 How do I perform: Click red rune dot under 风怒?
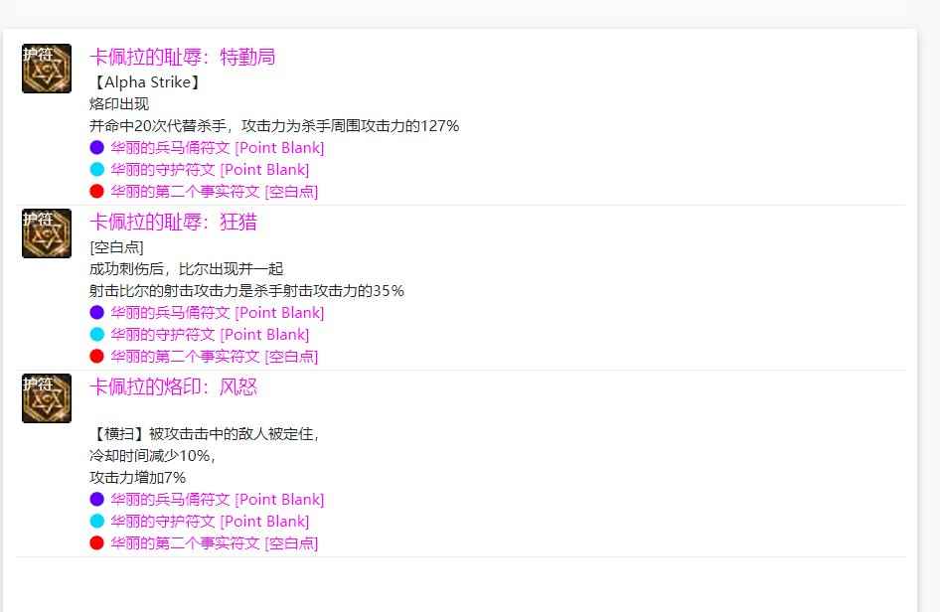click(x=96, y=543)
